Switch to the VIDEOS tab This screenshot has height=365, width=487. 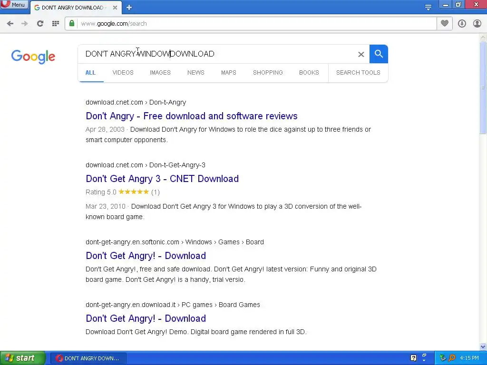[x=123, y=73]
